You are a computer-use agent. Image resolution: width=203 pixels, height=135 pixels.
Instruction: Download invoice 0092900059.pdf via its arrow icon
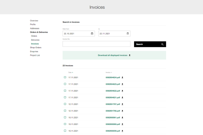click(x=123, y=131)
